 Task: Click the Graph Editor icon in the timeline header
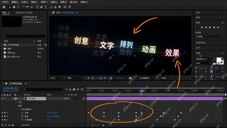[82, 90]
